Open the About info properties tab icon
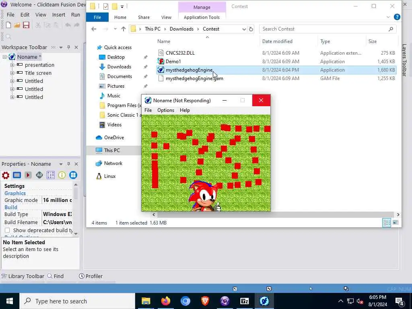The image size is (412, 309). click(62, 175)
